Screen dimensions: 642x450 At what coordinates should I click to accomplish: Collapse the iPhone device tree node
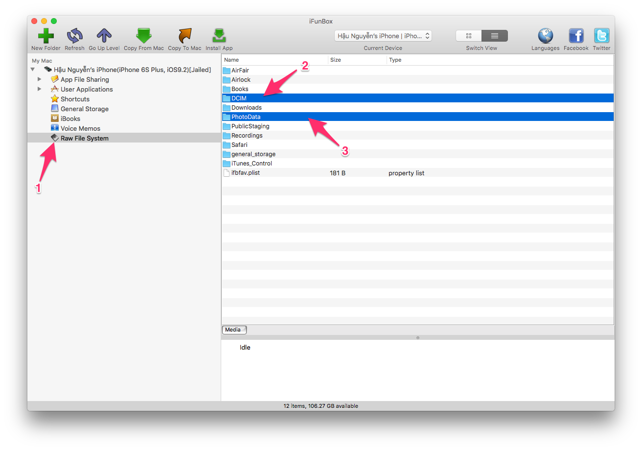tap(33, 70)
